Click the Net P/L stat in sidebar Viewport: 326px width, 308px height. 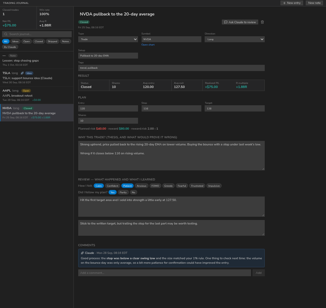click(9, 23)
